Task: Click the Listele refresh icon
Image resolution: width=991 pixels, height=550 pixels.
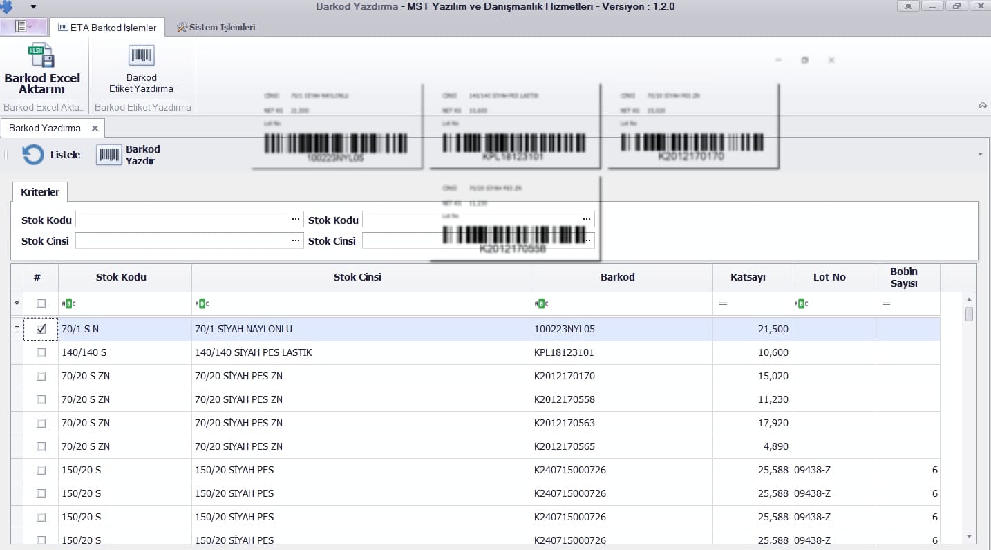Action: 32,155
